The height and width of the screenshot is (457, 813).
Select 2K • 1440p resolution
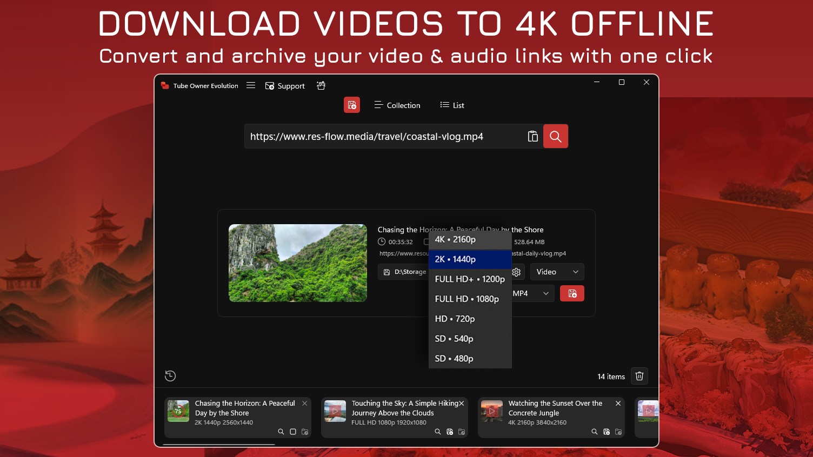[470, 259]
